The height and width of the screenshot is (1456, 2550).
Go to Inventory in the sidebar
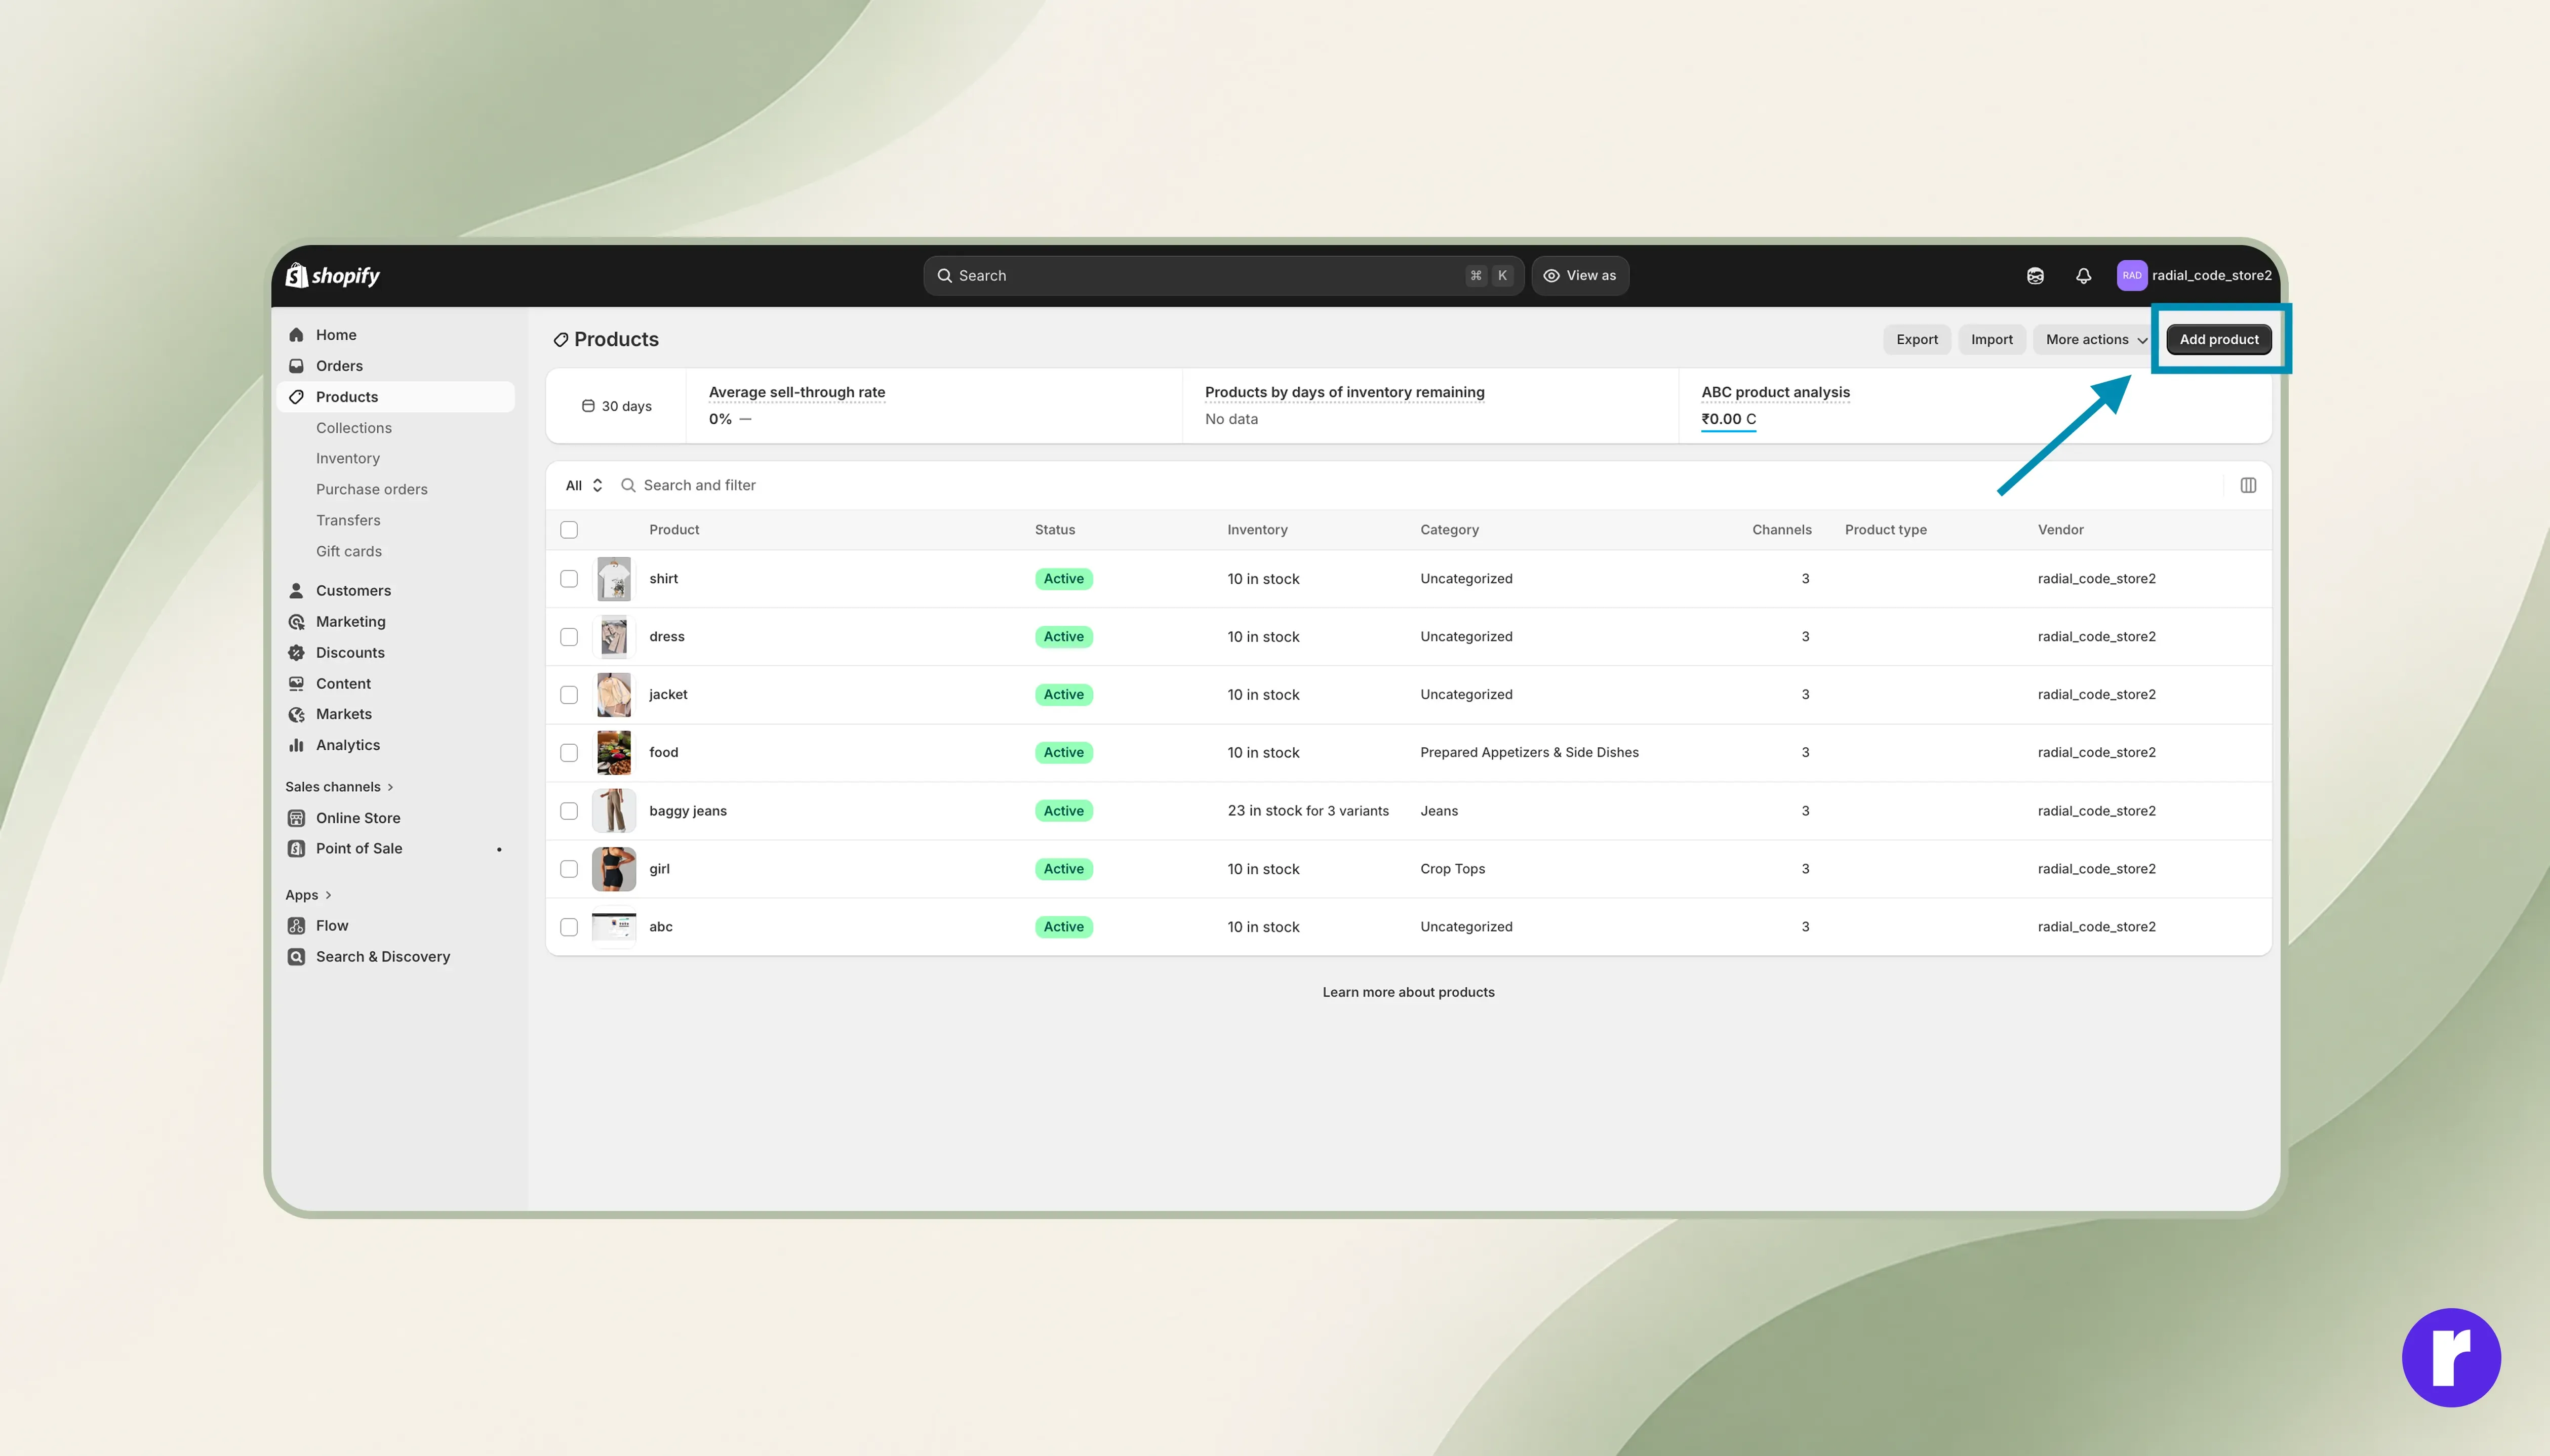click(348, 458)
